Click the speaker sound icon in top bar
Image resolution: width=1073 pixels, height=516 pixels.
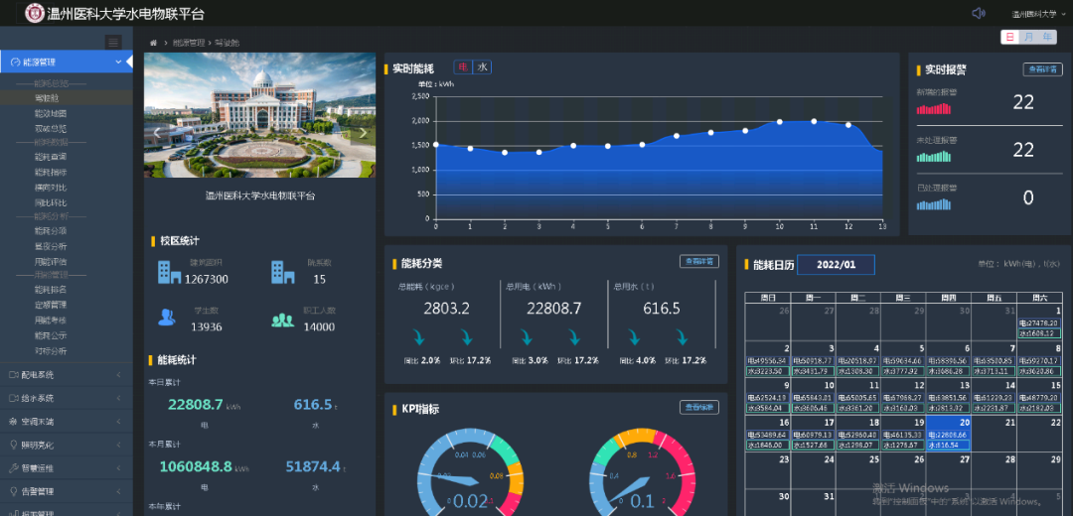pyautogui.click(x=979, y=13)
